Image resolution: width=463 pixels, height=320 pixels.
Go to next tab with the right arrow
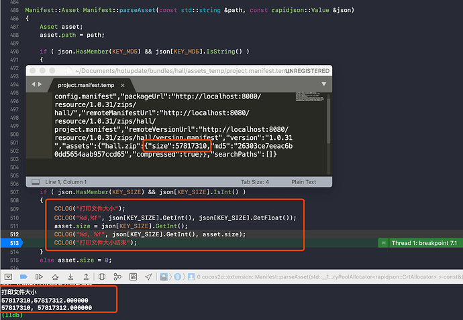[40, 84]
